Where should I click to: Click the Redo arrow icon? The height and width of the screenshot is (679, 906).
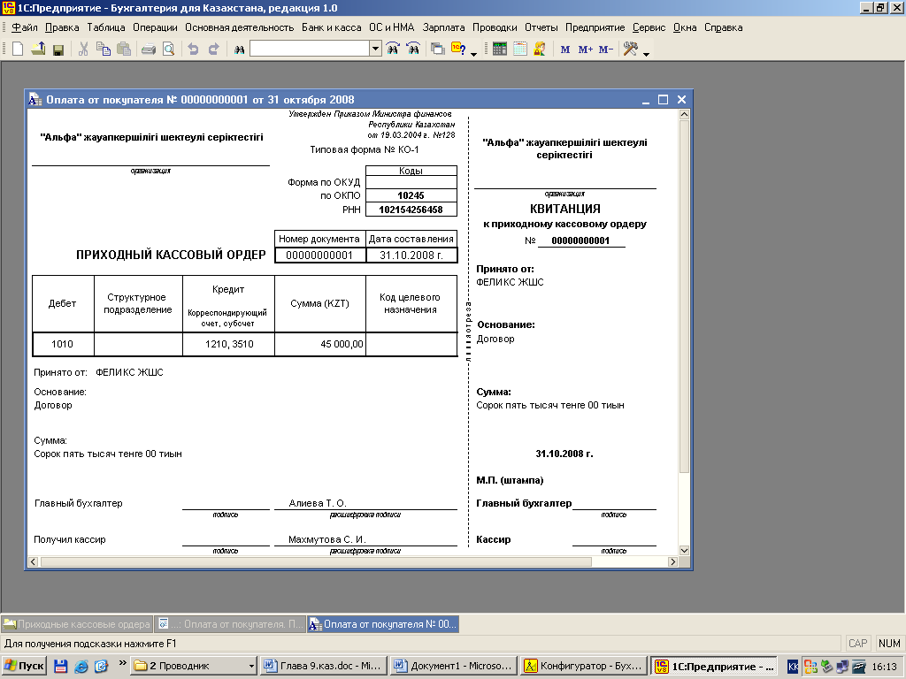pos(214,50)
